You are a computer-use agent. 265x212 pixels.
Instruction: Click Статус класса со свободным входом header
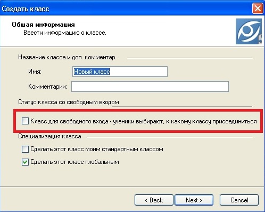point(69,102)
